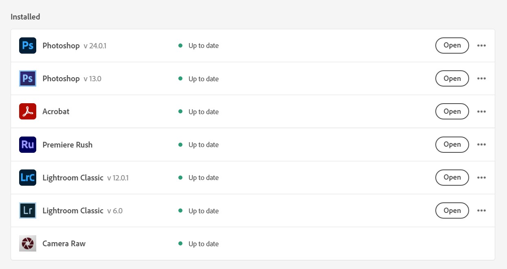Viewport: 507px width, 269px height.
Task: Click the green status dot beside Acrobat
Action: pos(180,111)
